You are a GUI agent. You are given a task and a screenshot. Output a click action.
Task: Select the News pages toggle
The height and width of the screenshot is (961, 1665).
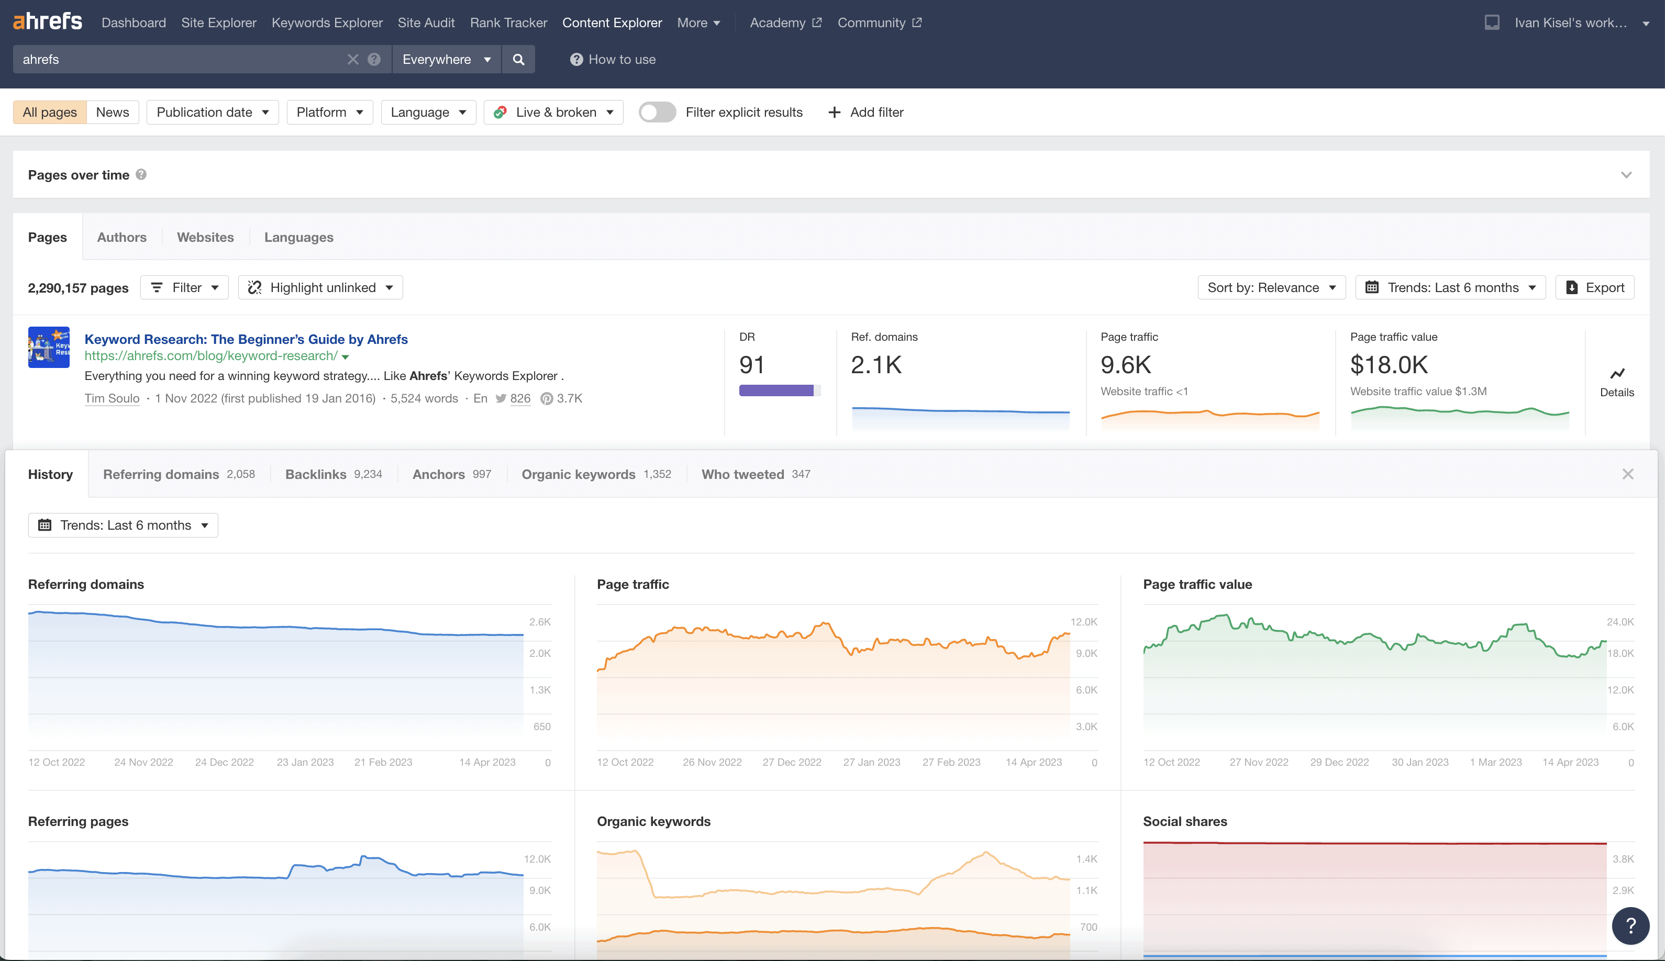(x=112, y=112)
